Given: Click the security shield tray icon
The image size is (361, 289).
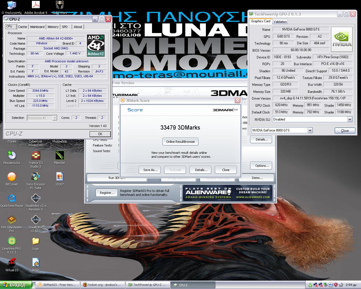Looking at the screenshot, I should [x=336, y=285].
